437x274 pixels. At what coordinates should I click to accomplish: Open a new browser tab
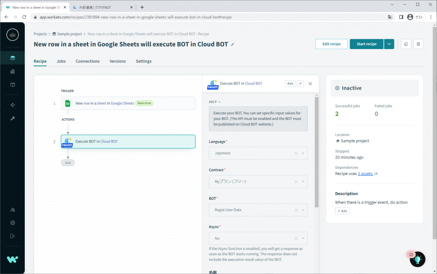tap(142, 7)
